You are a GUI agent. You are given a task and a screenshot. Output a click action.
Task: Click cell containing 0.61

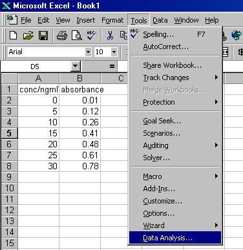pyautogui.click(x=79, y=155)
